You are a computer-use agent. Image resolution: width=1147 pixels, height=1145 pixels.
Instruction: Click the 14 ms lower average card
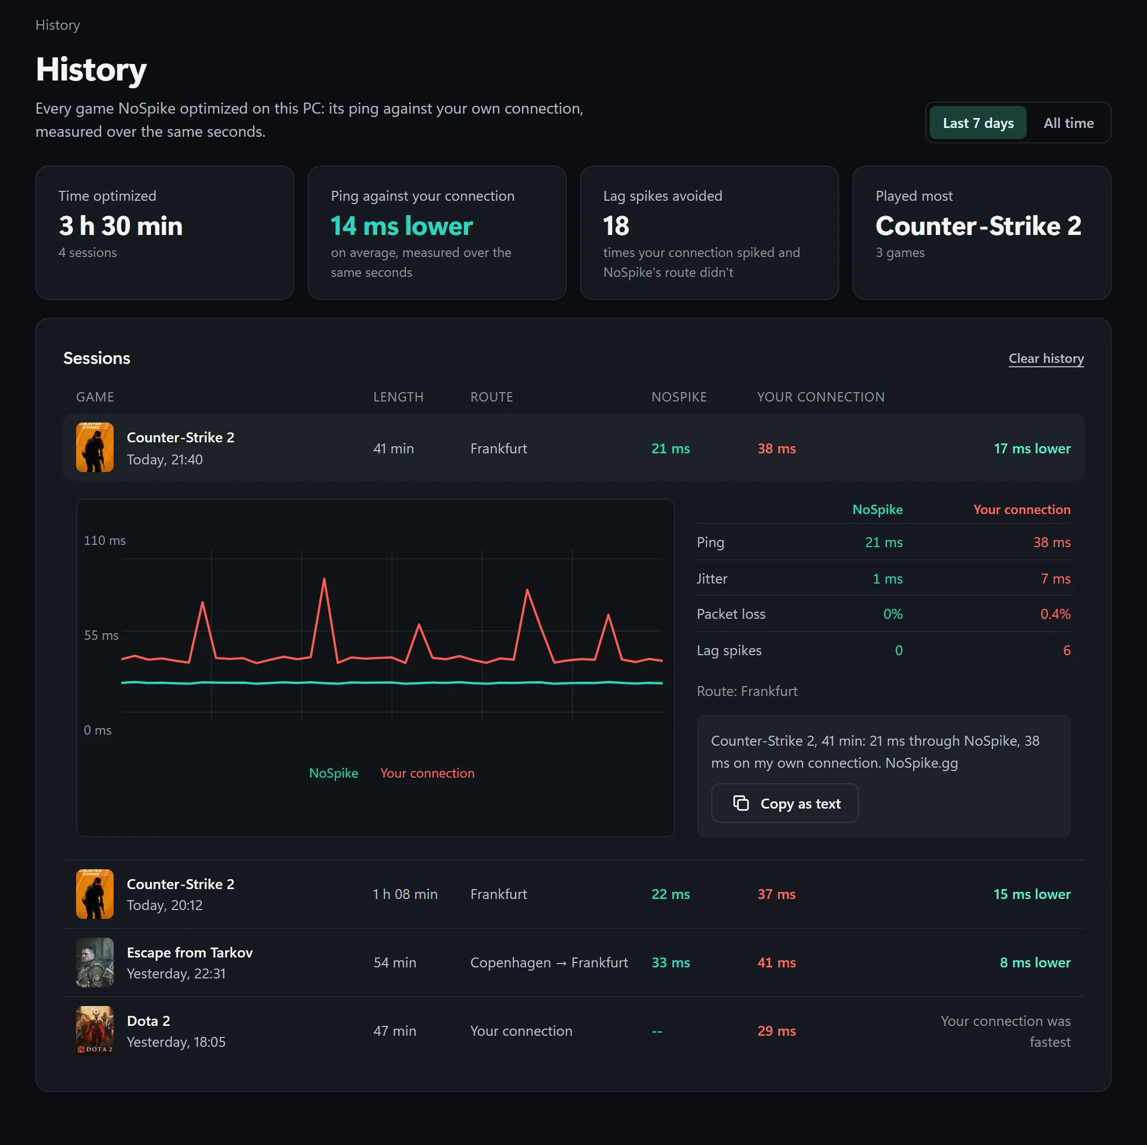point(437,233)
